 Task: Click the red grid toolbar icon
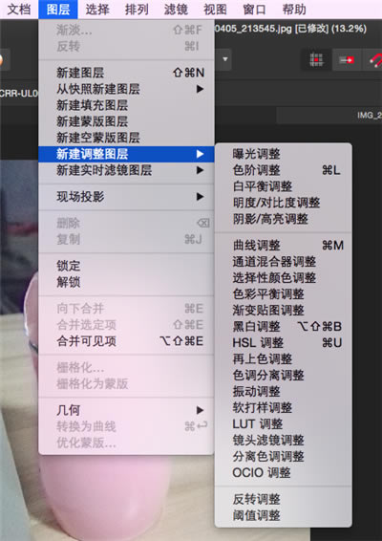point(316,59)
